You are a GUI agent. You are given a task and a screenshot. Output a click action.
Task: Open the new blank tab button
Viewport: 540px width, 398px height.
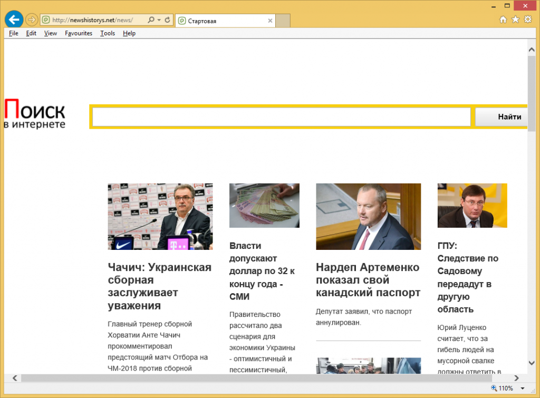click(x=283, y=21)
